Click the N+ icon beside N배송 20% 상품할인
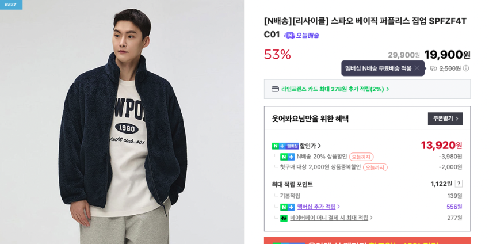489x244 pixels. [x=287, y=157]
